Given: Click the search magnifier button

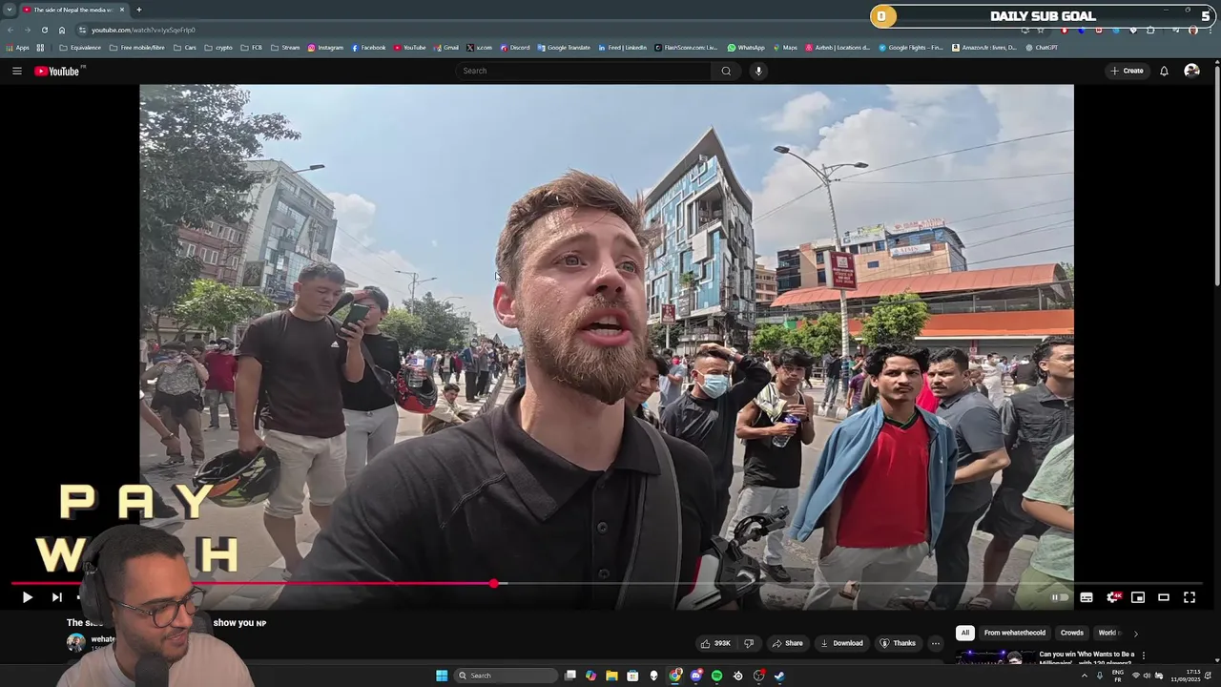Looking at the screenshot, I should 726,71.
